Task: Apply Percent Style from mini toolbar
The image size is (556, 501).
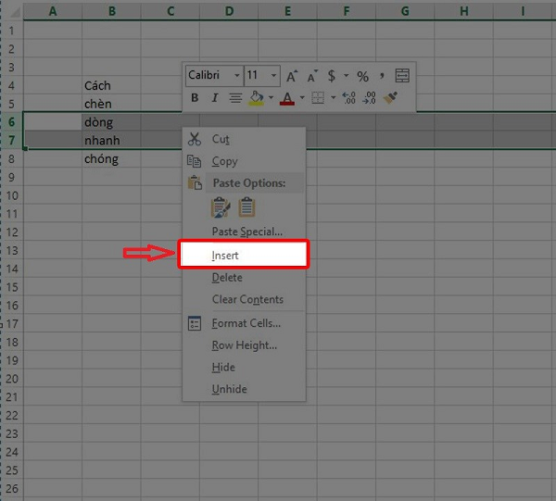Action: [x=362, y=76]
